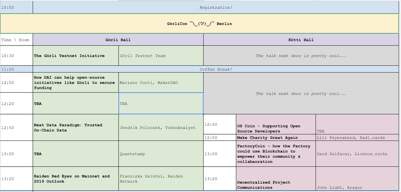The image size is (401, 192).
Task: Click the Quantstamp speaker cell
Action: 161,154
